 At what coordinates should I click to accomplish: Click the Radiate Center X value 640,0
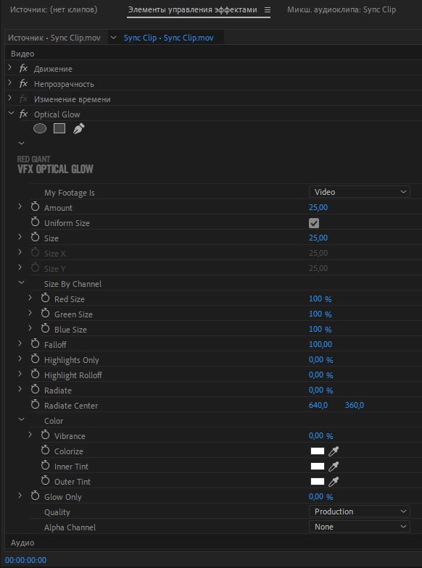tap(318, 405)
